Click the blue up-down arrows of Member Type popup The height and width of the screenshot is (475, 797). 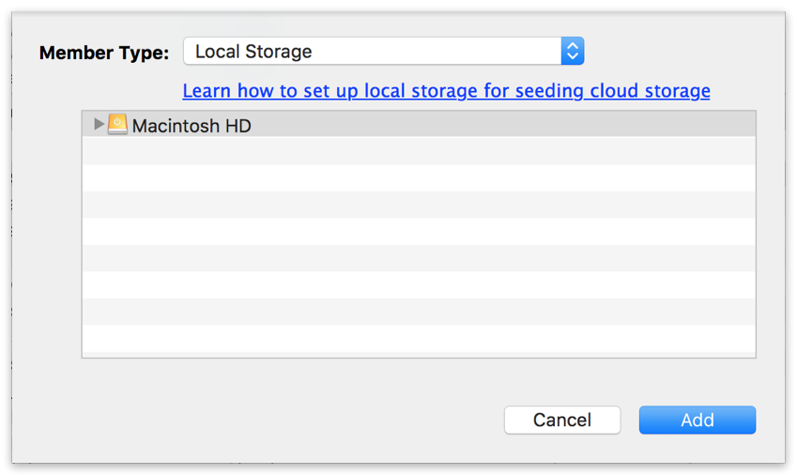click(x=573, y=52)
